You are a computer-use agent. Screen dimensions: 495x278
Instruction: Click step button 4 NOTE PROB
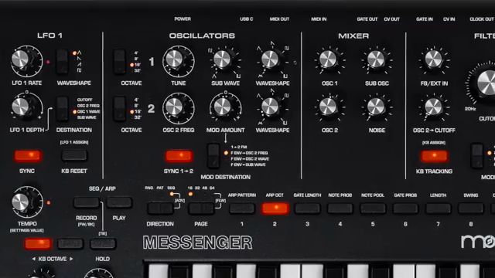(x=340, y=208)
